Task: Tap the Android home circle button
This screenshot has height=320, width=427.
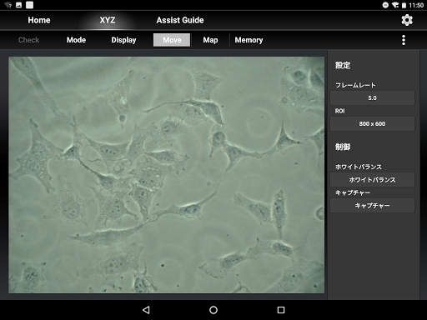Action: (x=213, y=310)
